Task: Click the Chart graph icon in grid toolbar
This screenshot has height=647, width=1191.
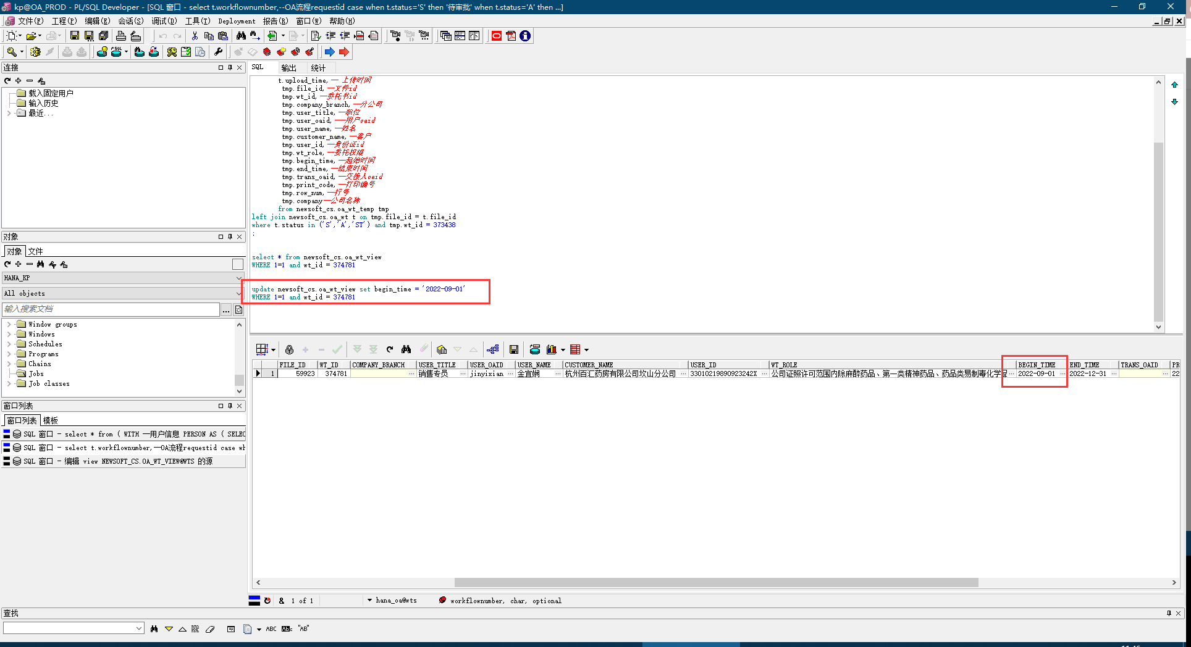Action: [551, 349]
